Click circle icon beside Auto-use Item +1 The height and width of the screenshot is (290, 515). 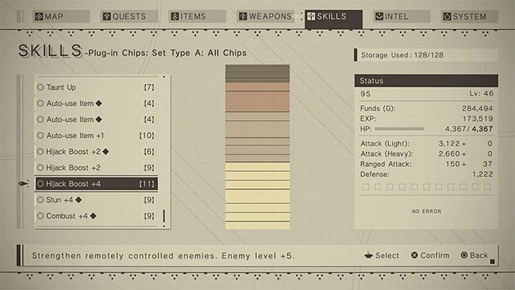click(x=41, y=135)
